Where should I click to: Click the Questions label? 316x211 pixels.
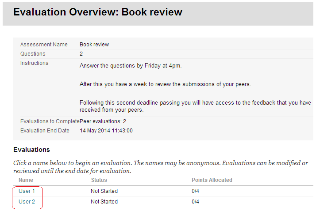tap(33, 54)
